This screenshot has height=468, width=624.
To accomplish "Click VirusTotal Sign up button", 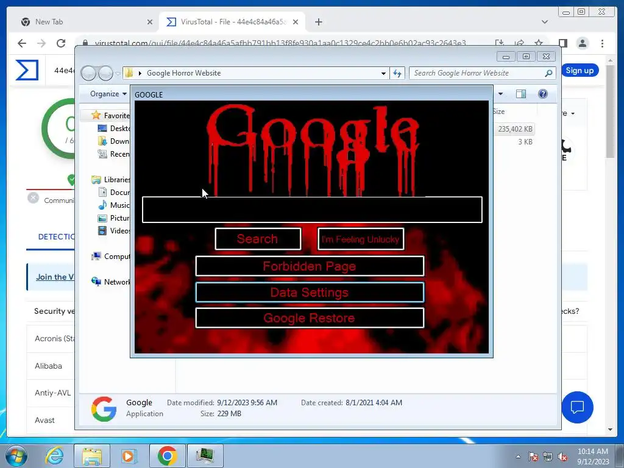I will click(580, 71).
